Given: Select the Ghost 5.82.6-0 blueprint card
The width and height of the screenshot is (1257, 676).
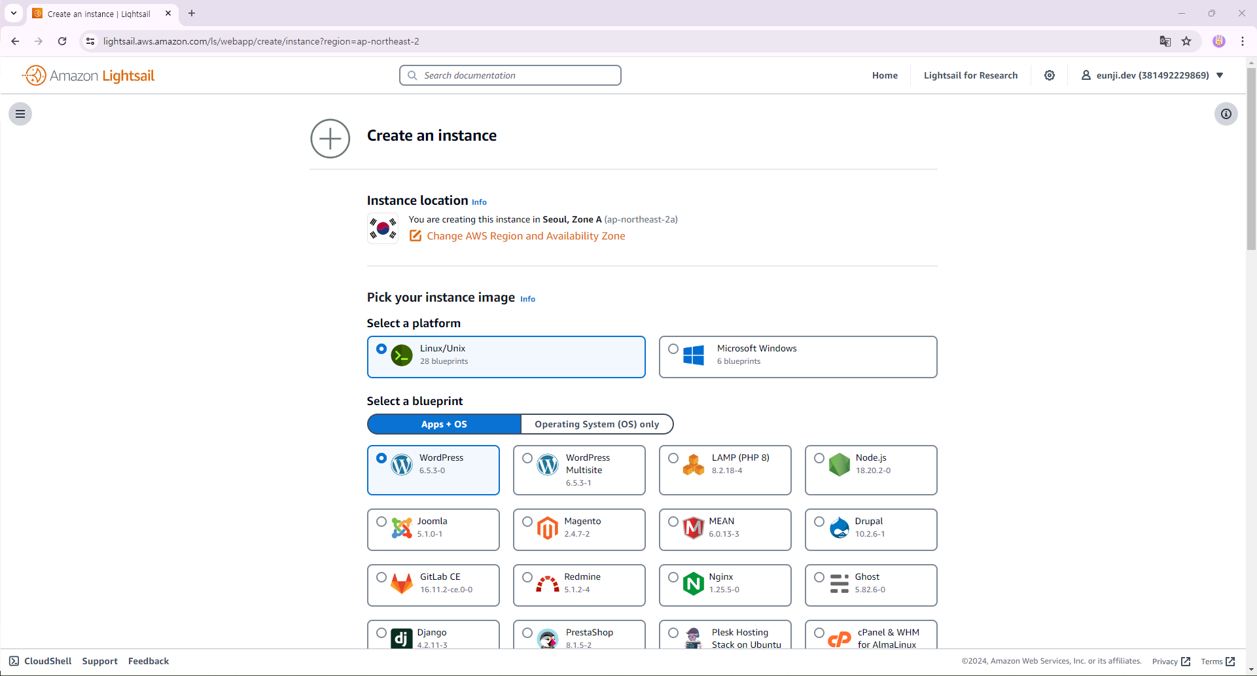Looking at the screenshot, I should pyautogui.click(x=871, y=585).
